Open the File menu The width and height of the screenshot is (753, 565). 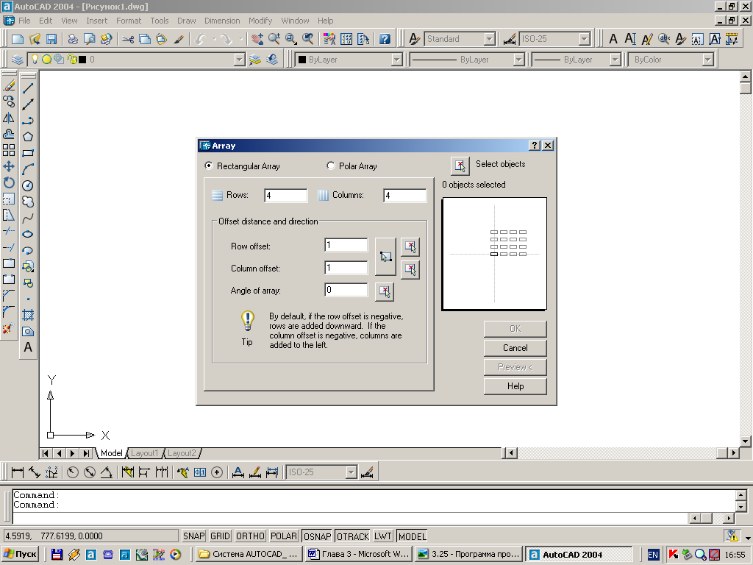point(24,21)
